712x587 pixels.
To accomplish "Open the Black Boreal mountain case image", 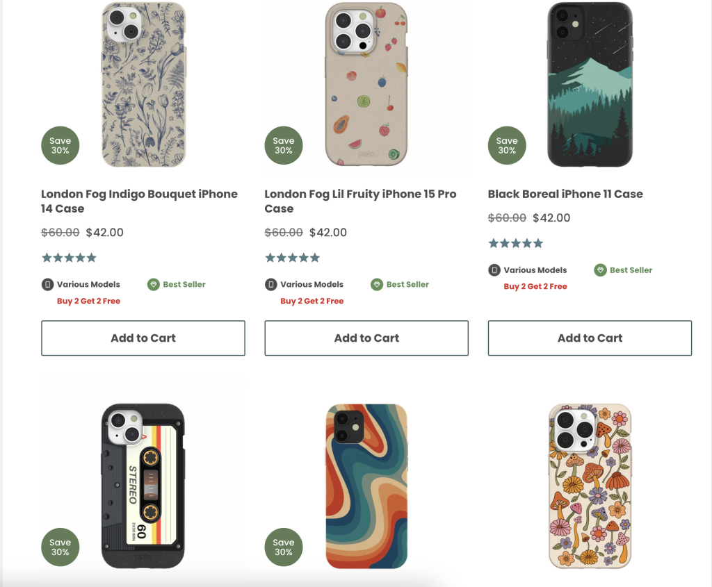I will tap(590, 85).
